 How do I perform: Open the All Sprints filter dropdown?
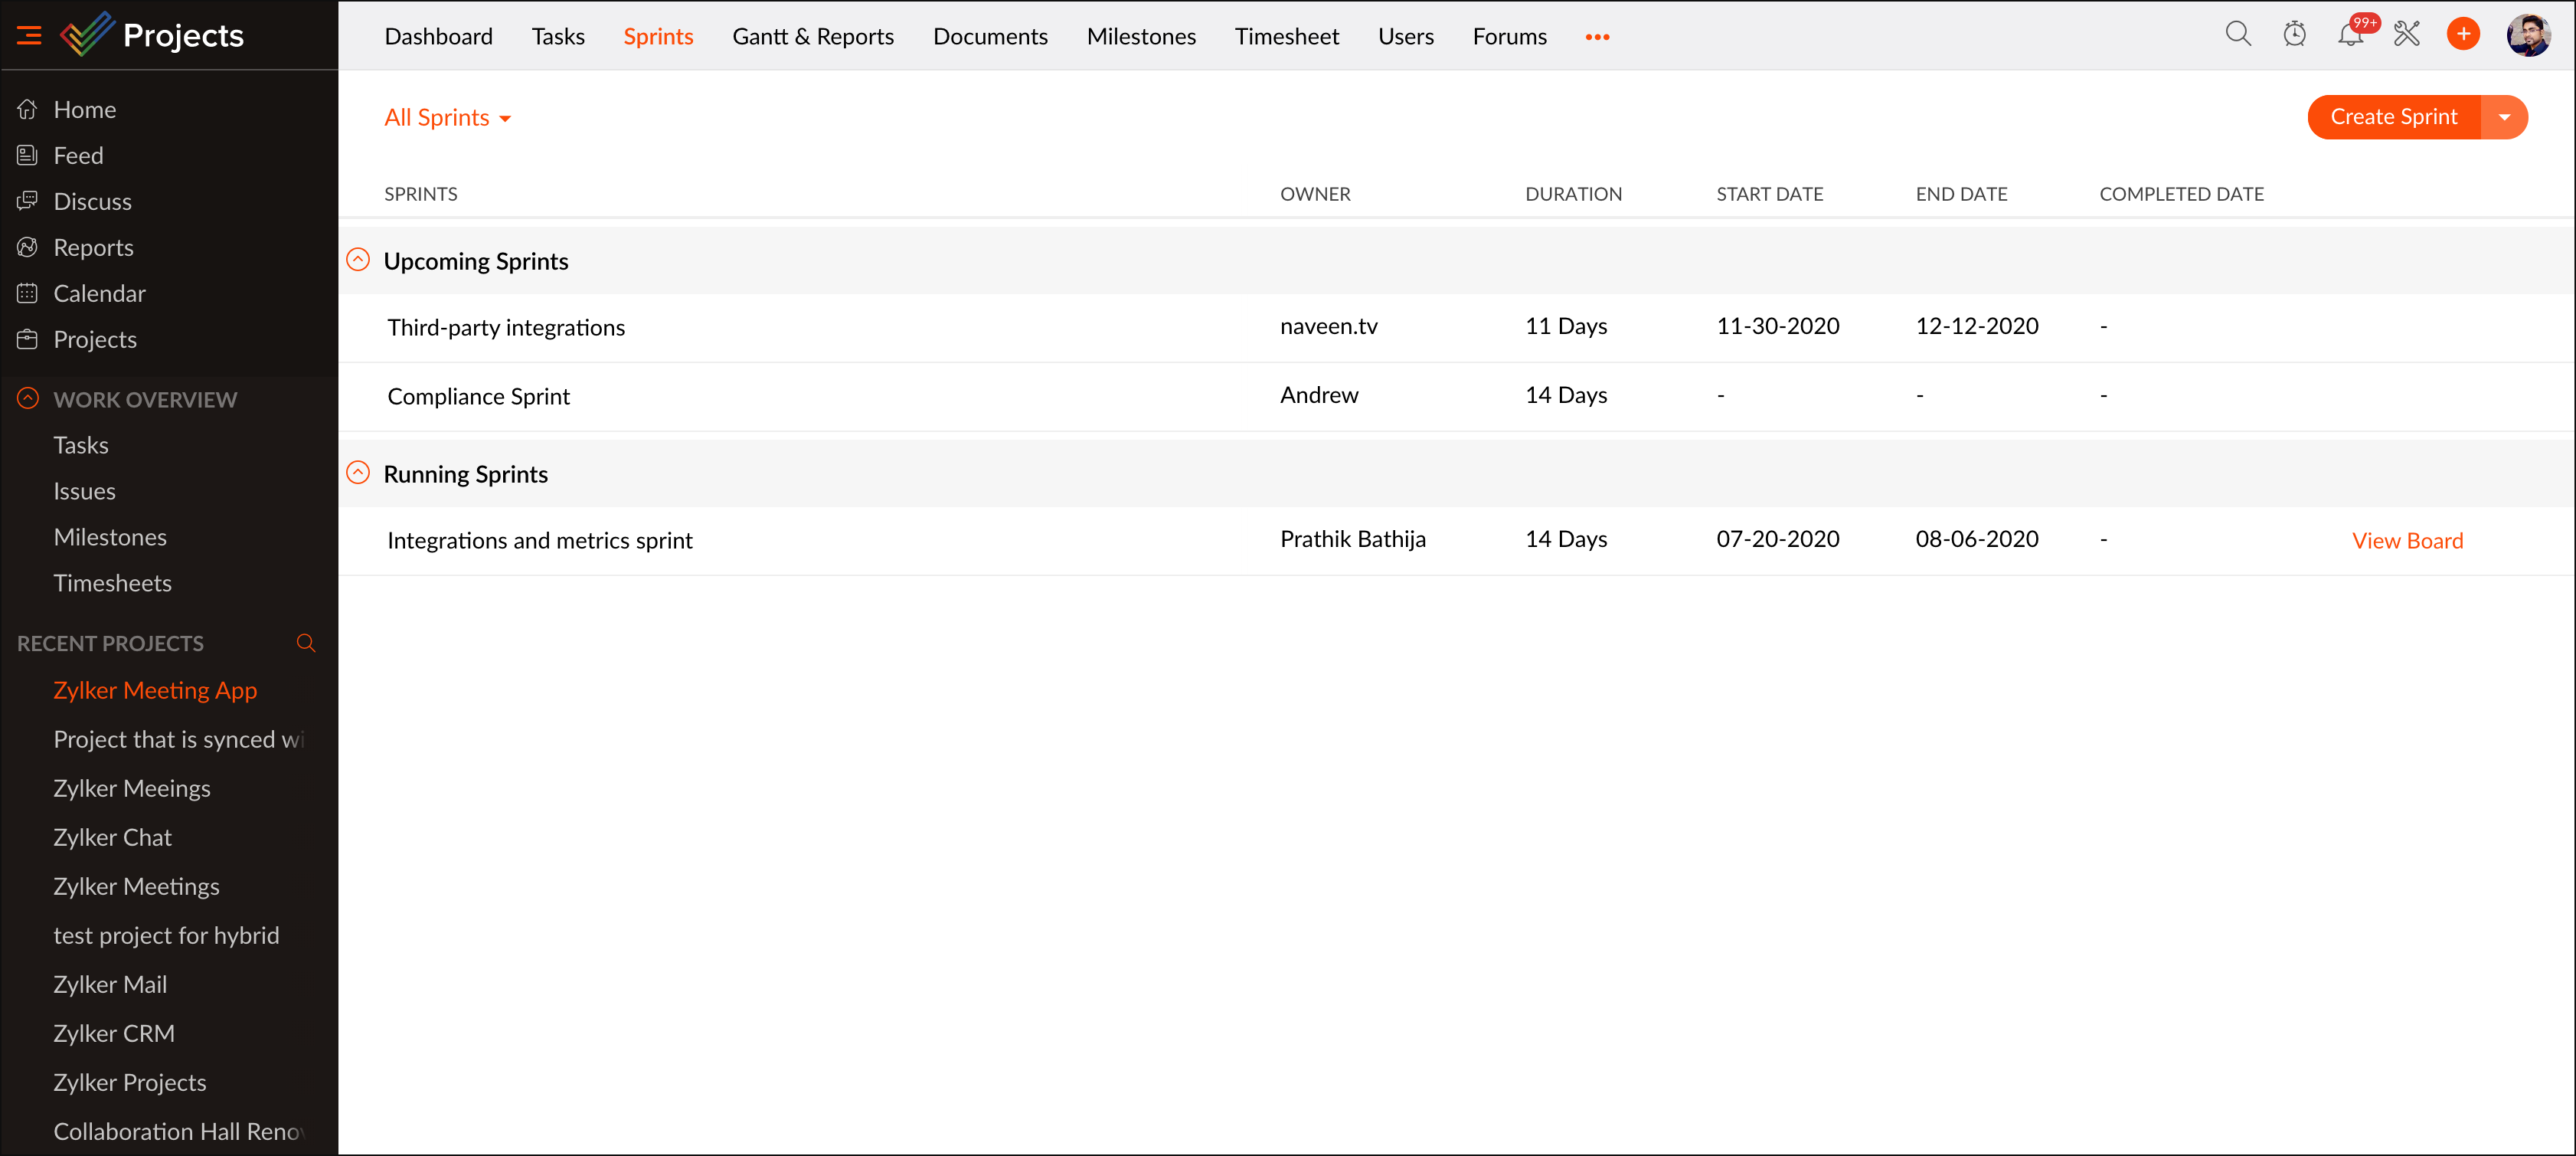point(447,118)
